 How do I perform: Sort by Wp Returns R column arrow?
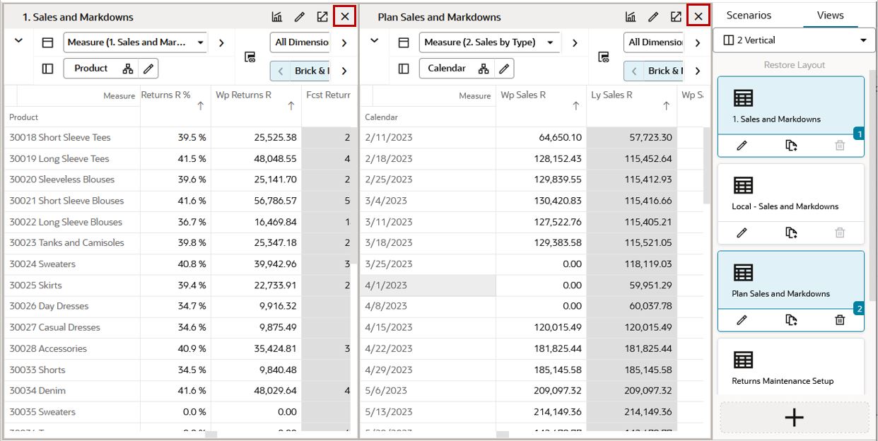[x=291, y=106]
